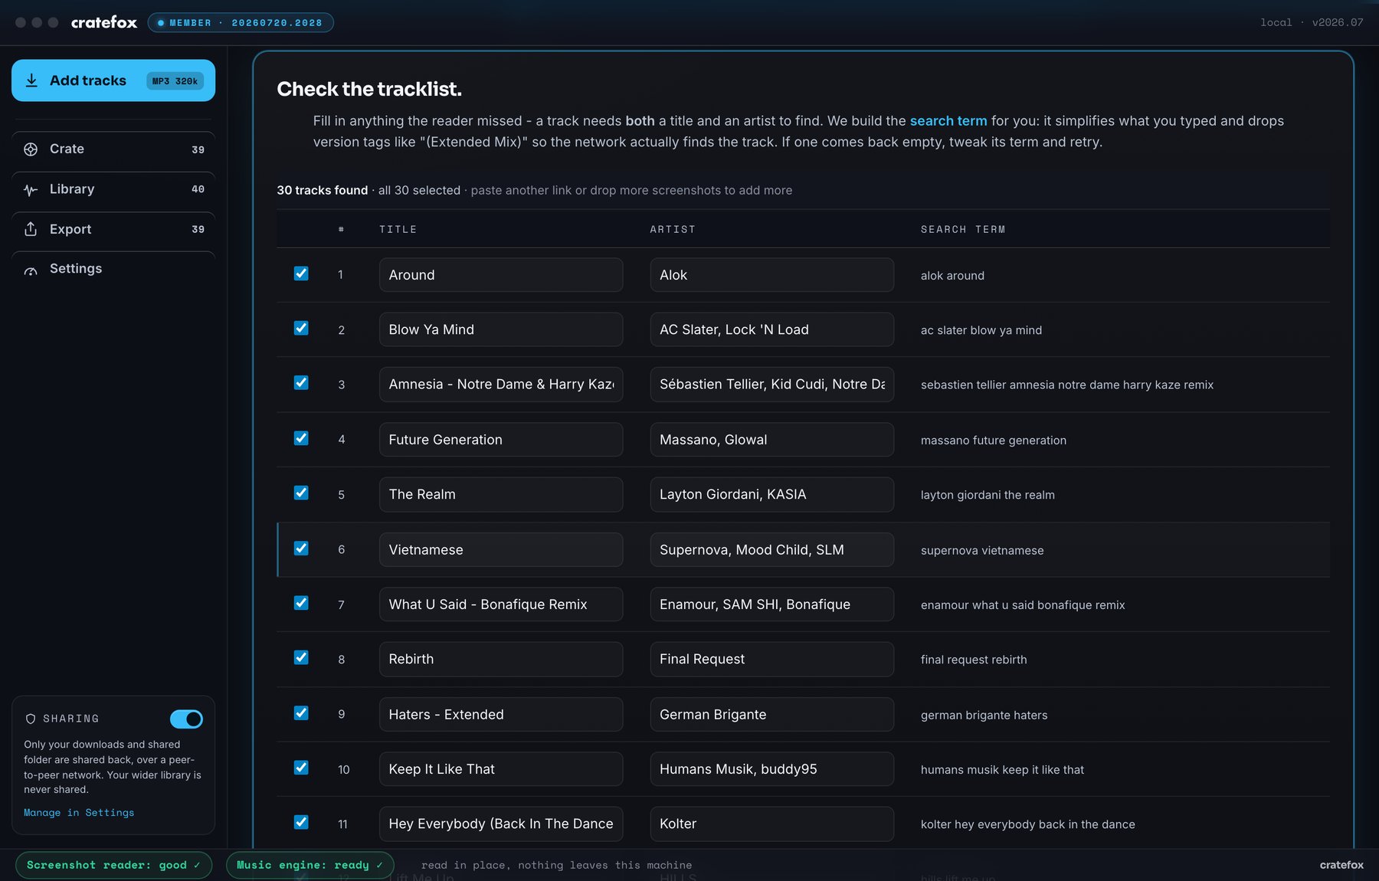This screenshot has height=881, width=1379.
Task: Click the Sharing shield icon
Action: click(31, 719)
